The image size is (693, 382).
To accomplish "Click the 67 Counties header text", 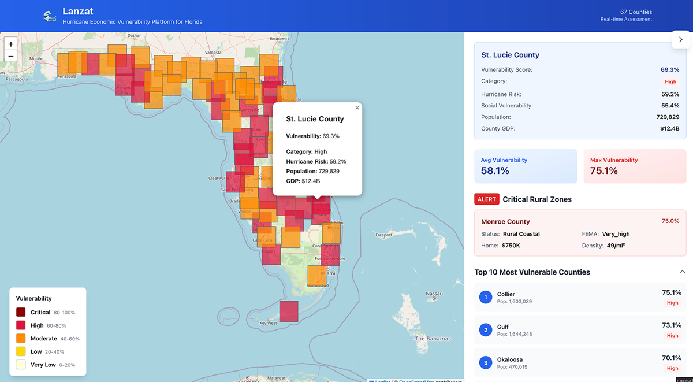I will click(636, 12).
